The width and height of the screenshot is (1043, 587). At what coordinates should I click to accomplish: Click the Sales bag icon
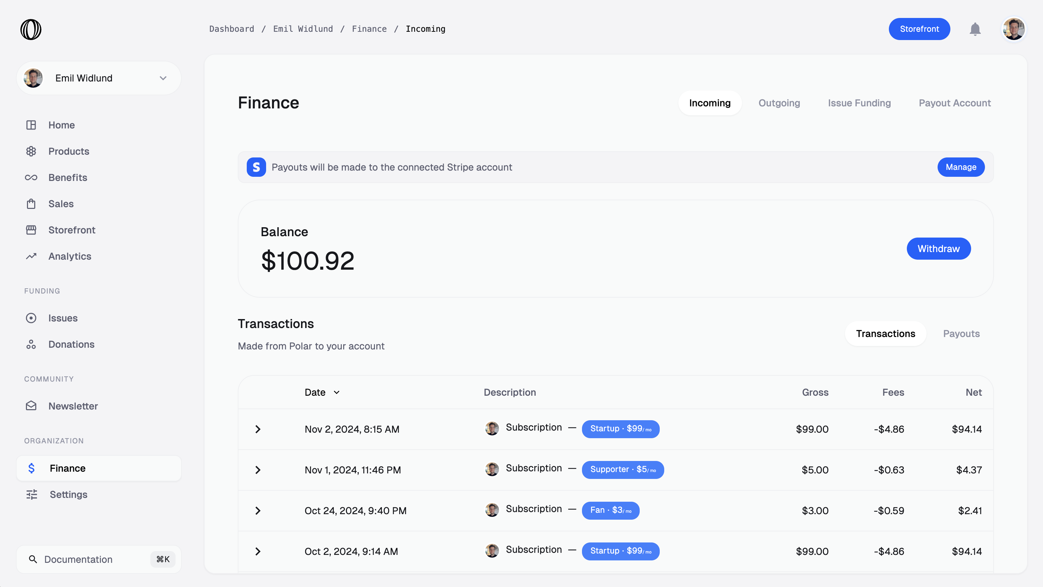(31, 203)
